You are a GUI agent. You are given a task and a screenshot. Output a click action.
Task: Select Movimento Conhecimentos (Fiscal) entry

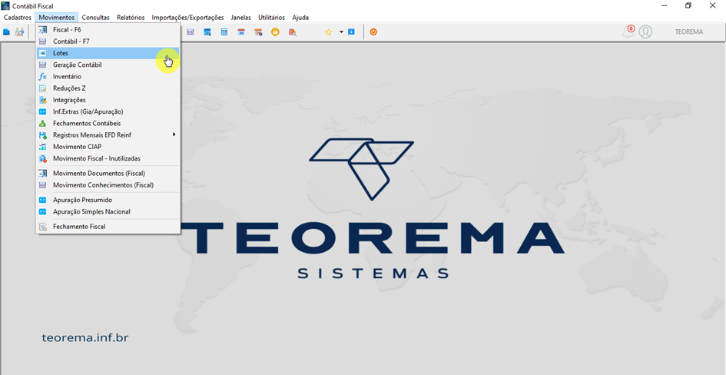108,184
